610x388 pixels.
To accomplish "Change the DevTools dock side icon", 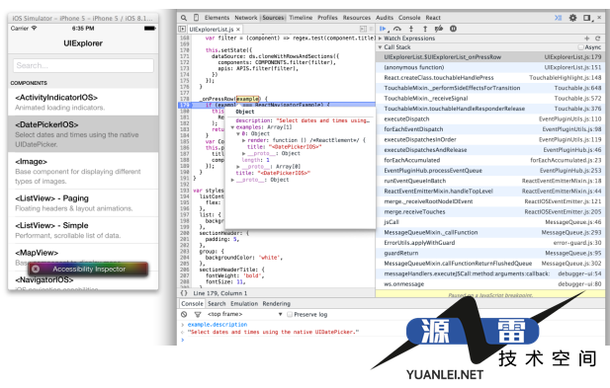I will point(586,18).
